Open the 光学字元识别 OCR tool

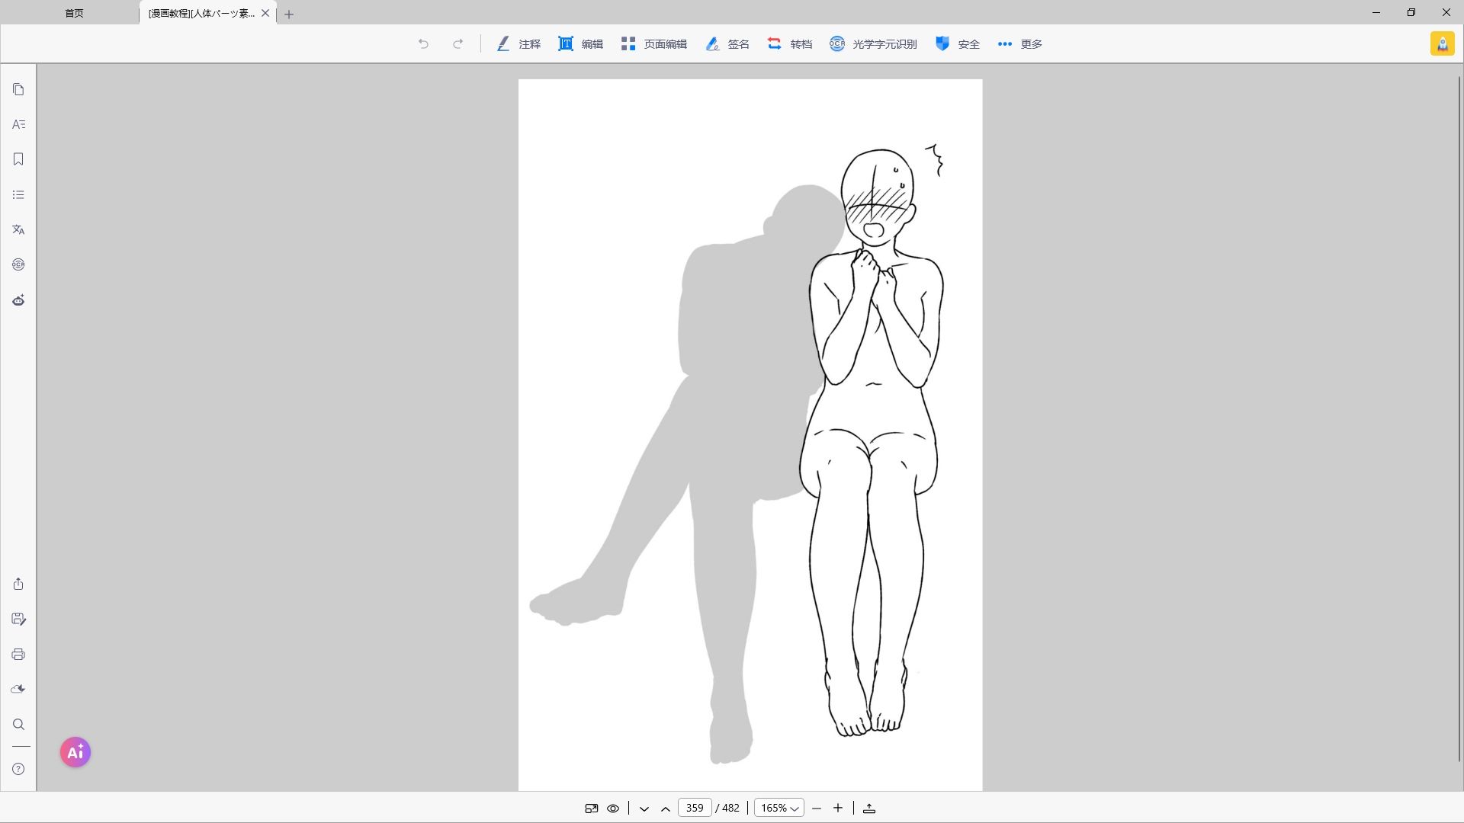(x=873, y=44)
